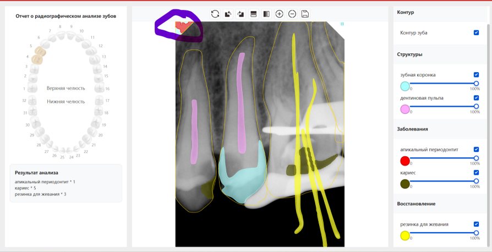Zoom in with the plus icon
Viewport: 492px width, 252px height.
point(279,14)
